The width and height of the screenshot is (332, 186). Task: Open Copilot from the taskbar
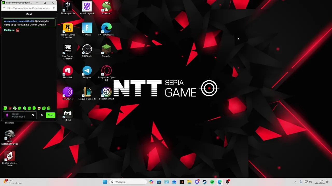coord(151,182)
